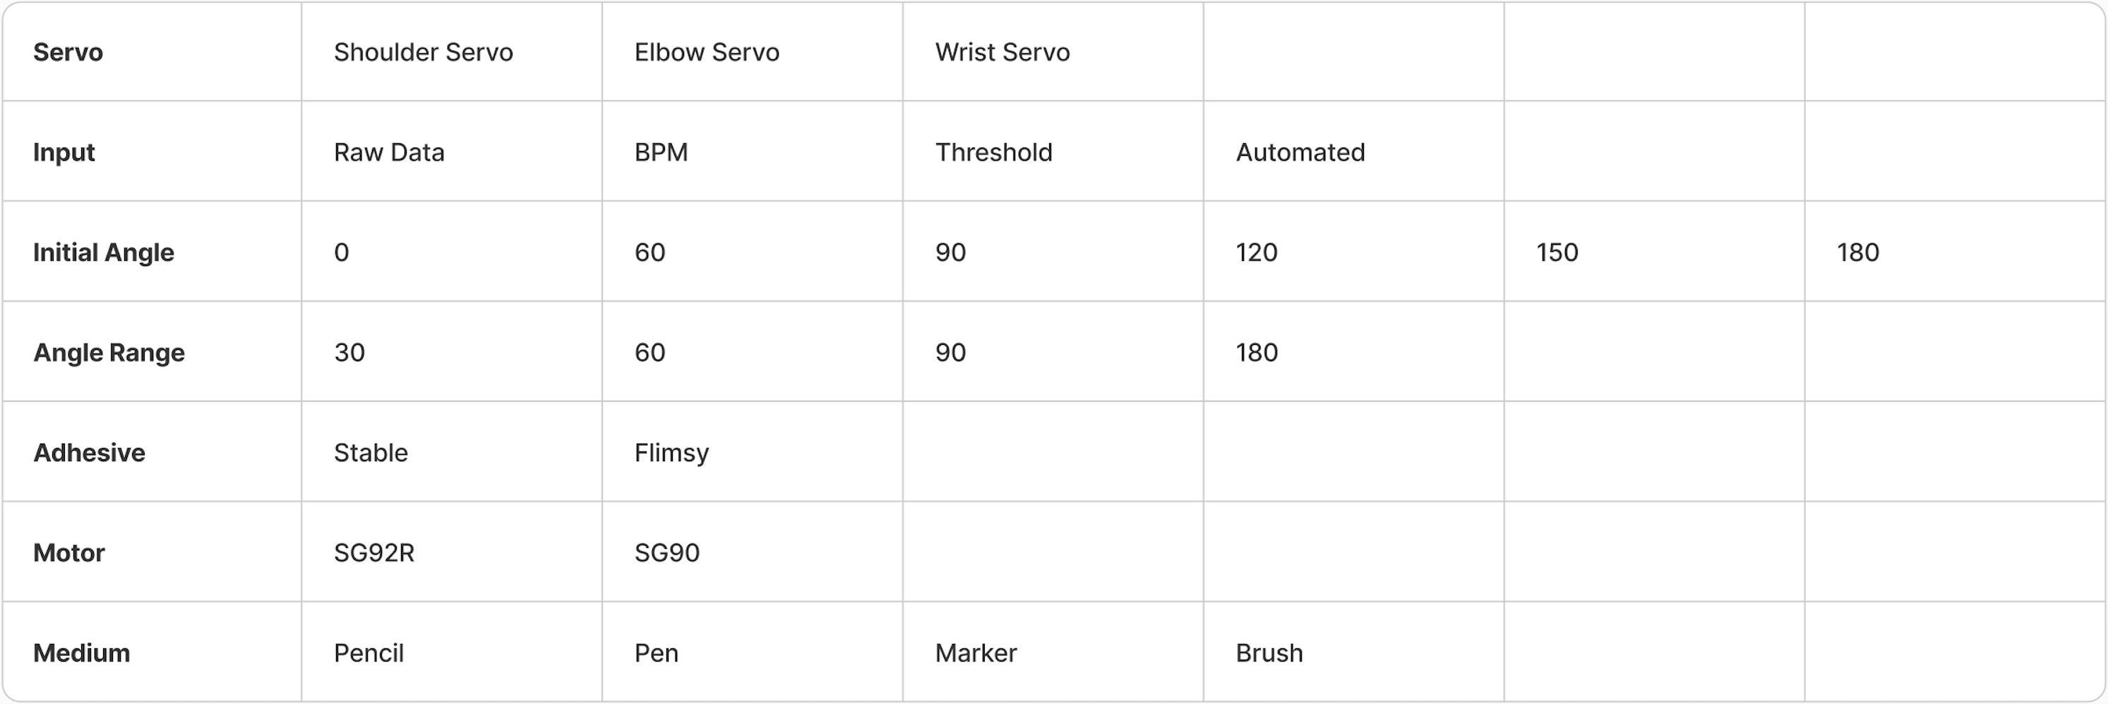Select the Threshold input cell
Screen dimensions: 2108x704
[x=993, y=152]
